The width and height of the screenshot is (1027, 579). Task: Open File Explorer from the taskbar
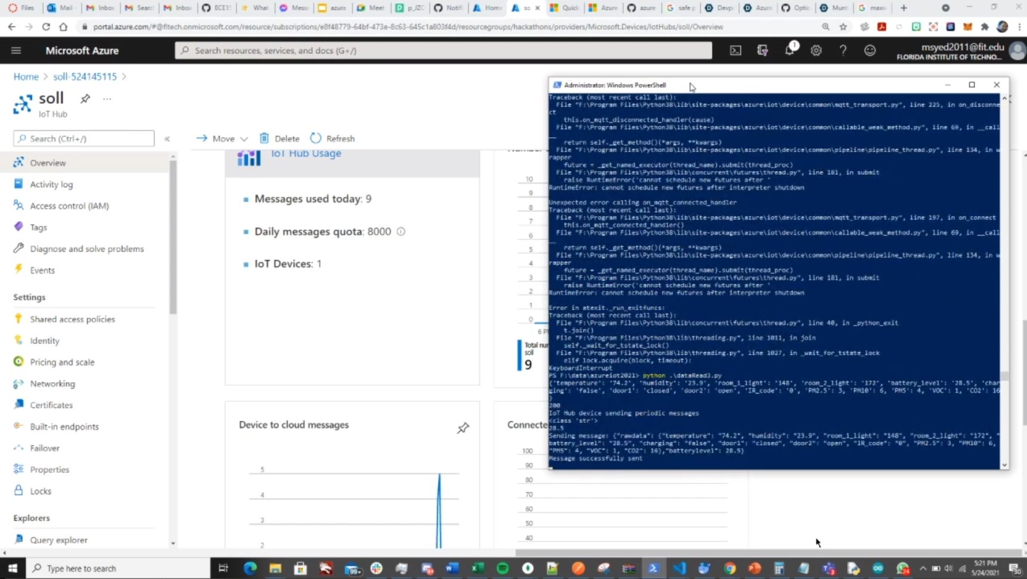[x=275, y=568]
